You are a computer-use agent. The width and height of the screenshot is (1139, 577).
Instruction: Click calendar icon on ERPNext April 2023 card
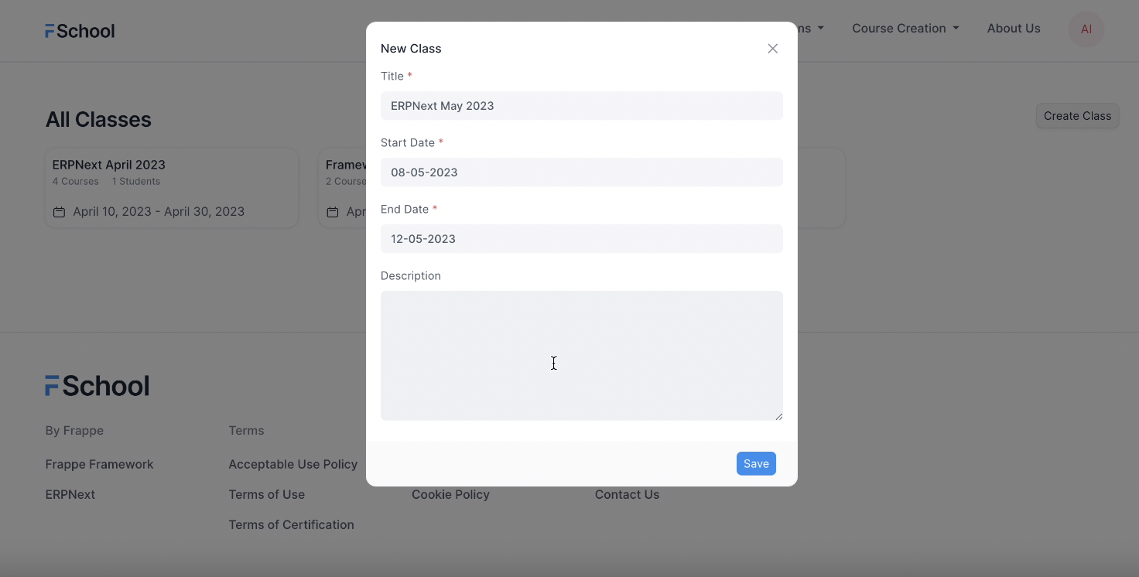click(x=59, y=212)
